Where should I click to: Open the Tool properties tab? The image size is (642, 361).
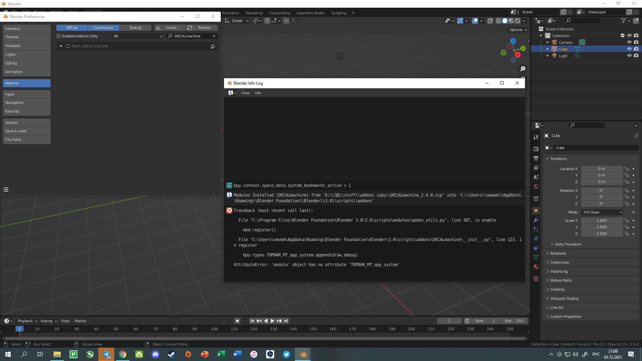tap(536, 137)
